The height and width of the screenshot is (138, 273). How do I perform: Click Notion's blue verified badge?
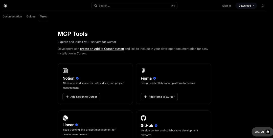(x=77, y=78)
